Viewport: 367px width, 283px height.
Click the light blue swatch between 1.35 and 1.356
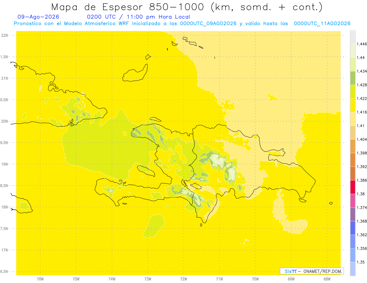coord(353,255)
